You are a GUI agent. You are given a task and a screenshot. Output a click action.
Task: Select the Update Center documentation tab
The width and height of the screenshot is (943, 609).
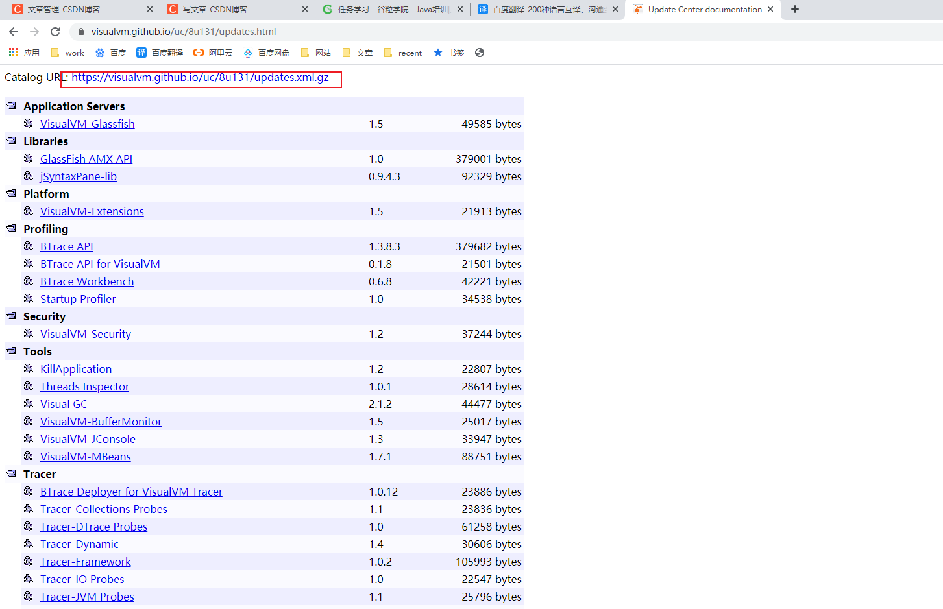click(703, 10)
